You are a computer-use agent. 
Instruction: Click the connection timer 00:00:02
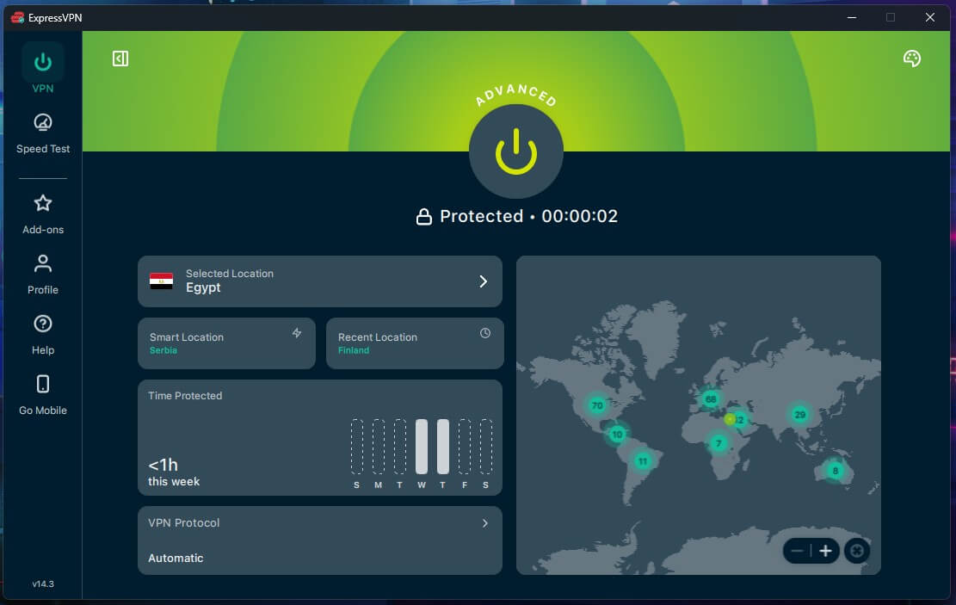click(580, 216)
